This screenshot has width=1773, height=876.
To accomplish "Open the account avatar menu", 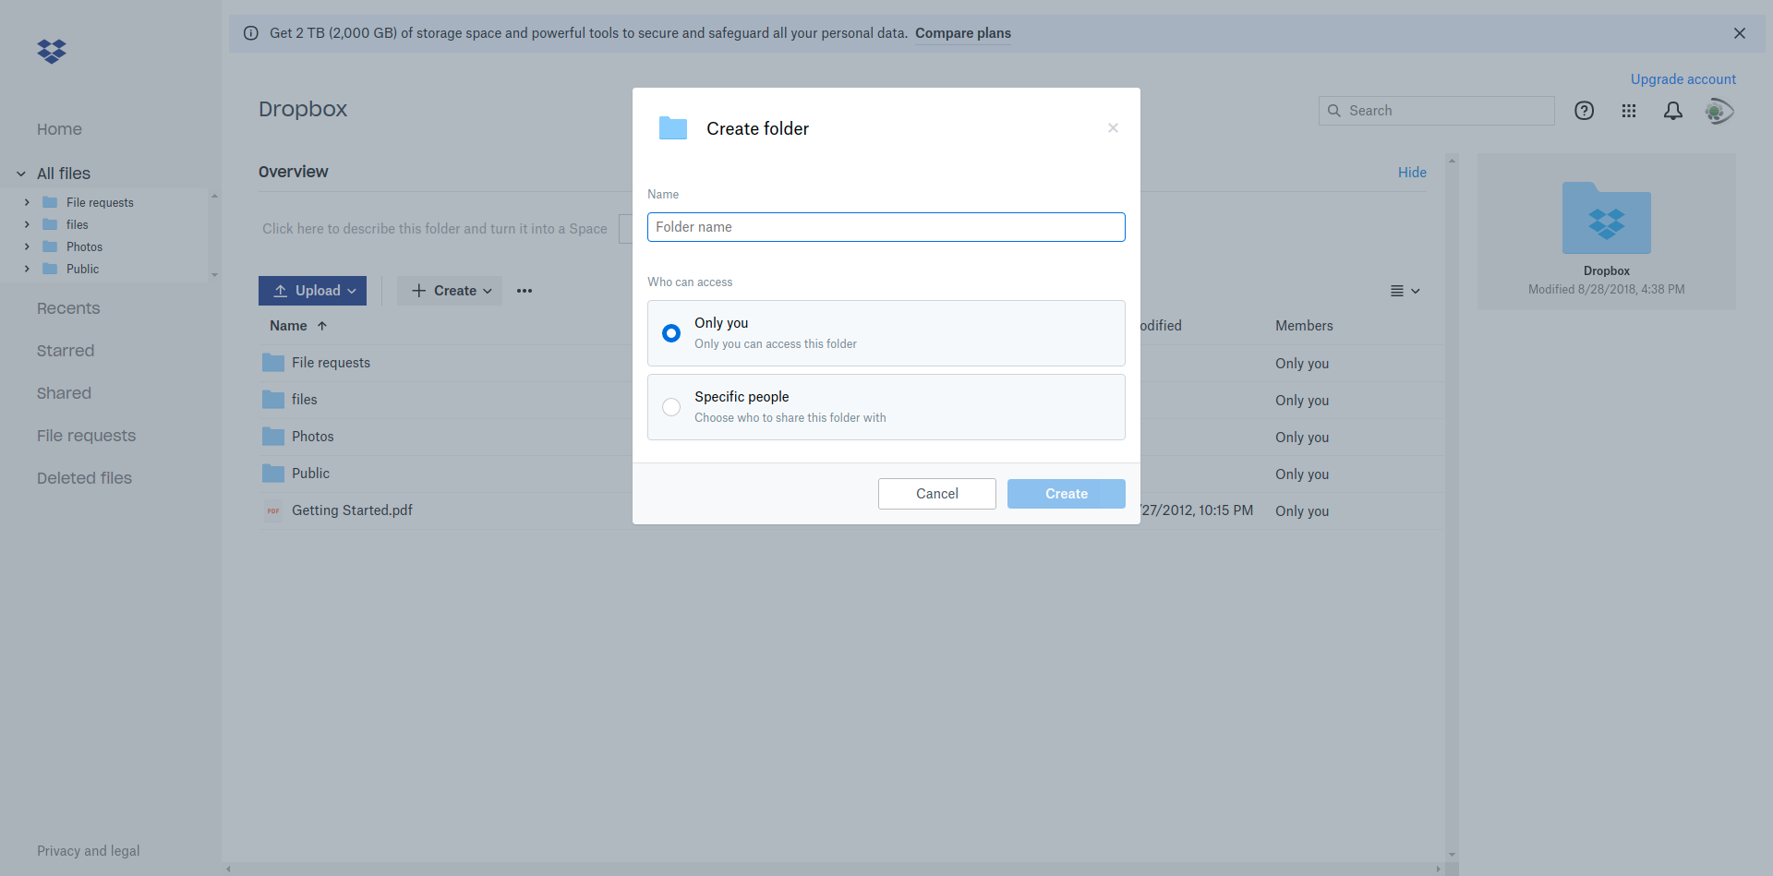I will 1719,112.
